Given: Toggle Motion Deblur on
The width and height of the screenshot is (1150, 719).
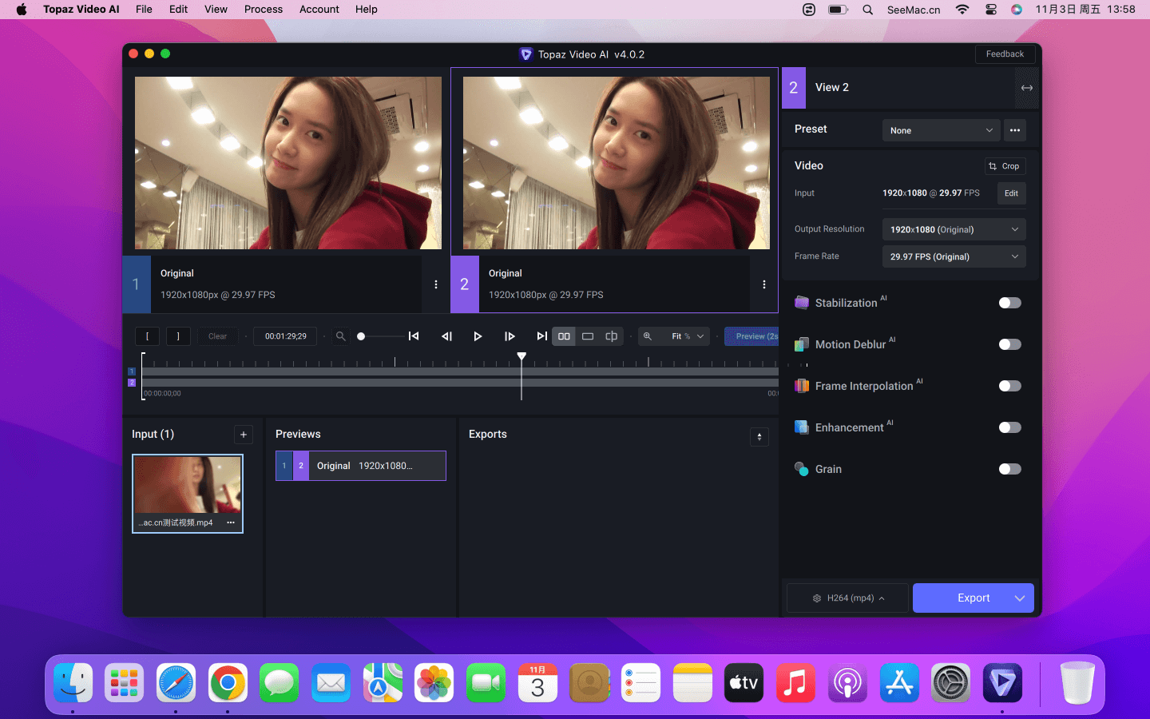Looking at the screenshot, I should coord(1010,344).
